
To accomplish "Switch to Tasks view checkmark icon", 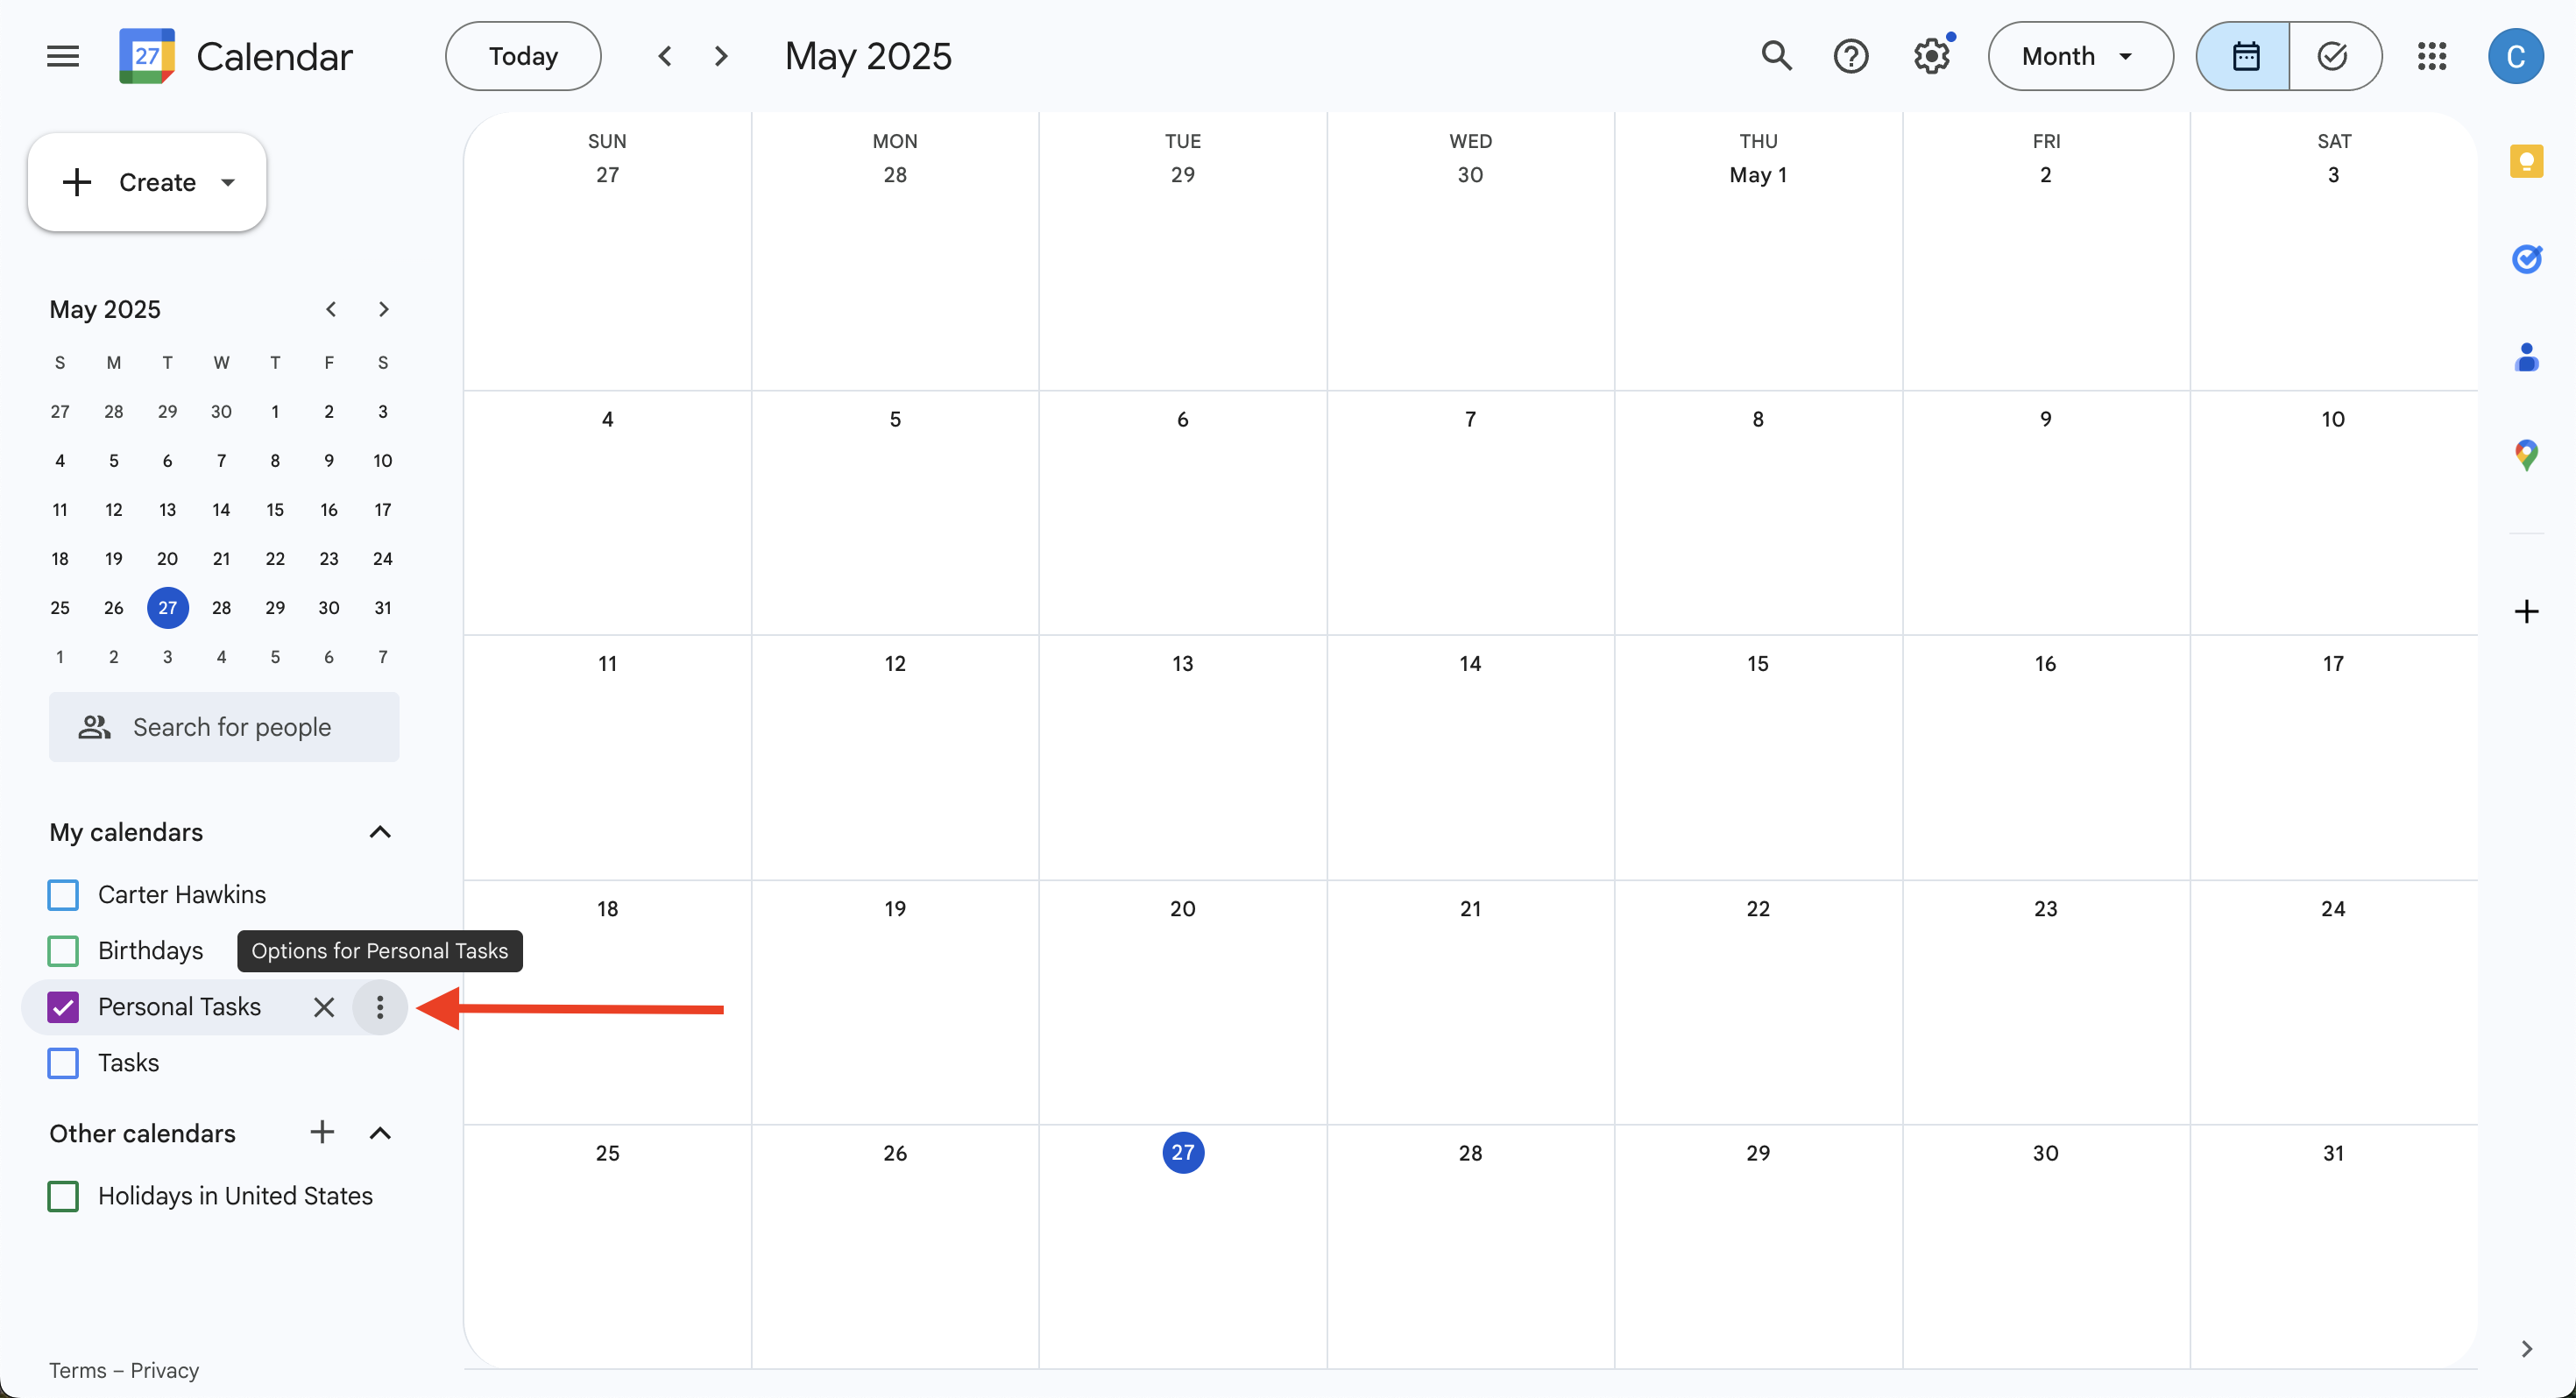I will pos(2333,56).
